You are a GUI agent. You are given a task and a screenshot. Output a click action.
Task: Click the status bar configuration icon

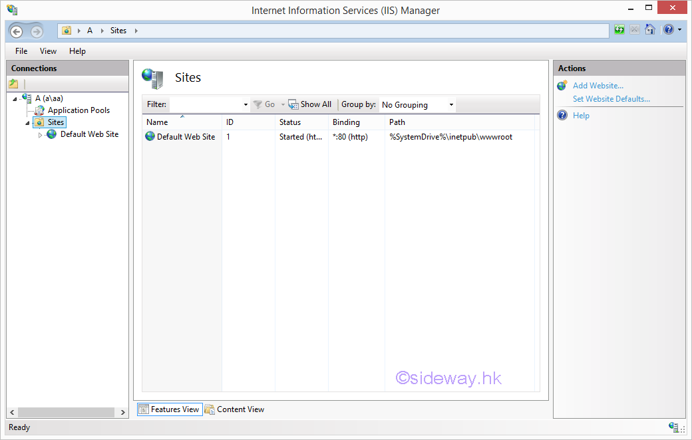[x=673, y=427]
